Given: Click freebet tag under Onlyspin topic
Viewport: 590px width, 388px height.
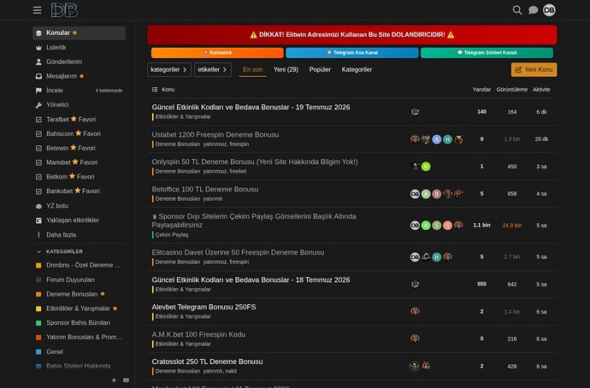Looking at the screenshot, I should [238, 172].
